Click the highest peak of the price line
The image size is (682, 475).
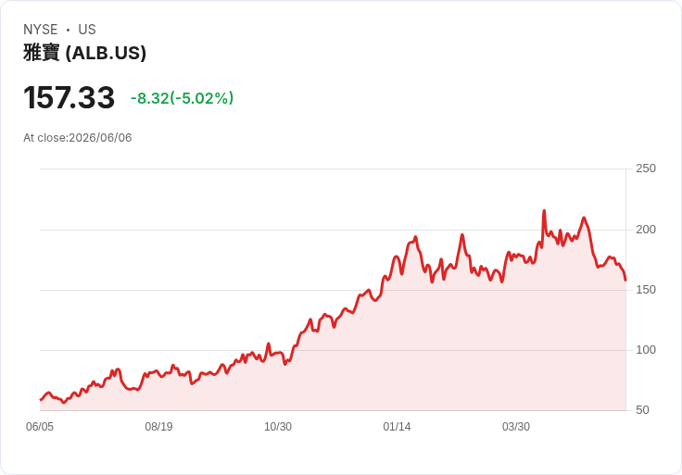coord(544,211)
